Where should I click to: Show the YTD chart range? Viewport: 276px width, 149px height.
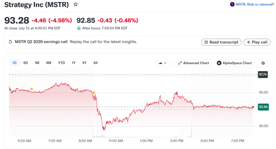[61, 63]
